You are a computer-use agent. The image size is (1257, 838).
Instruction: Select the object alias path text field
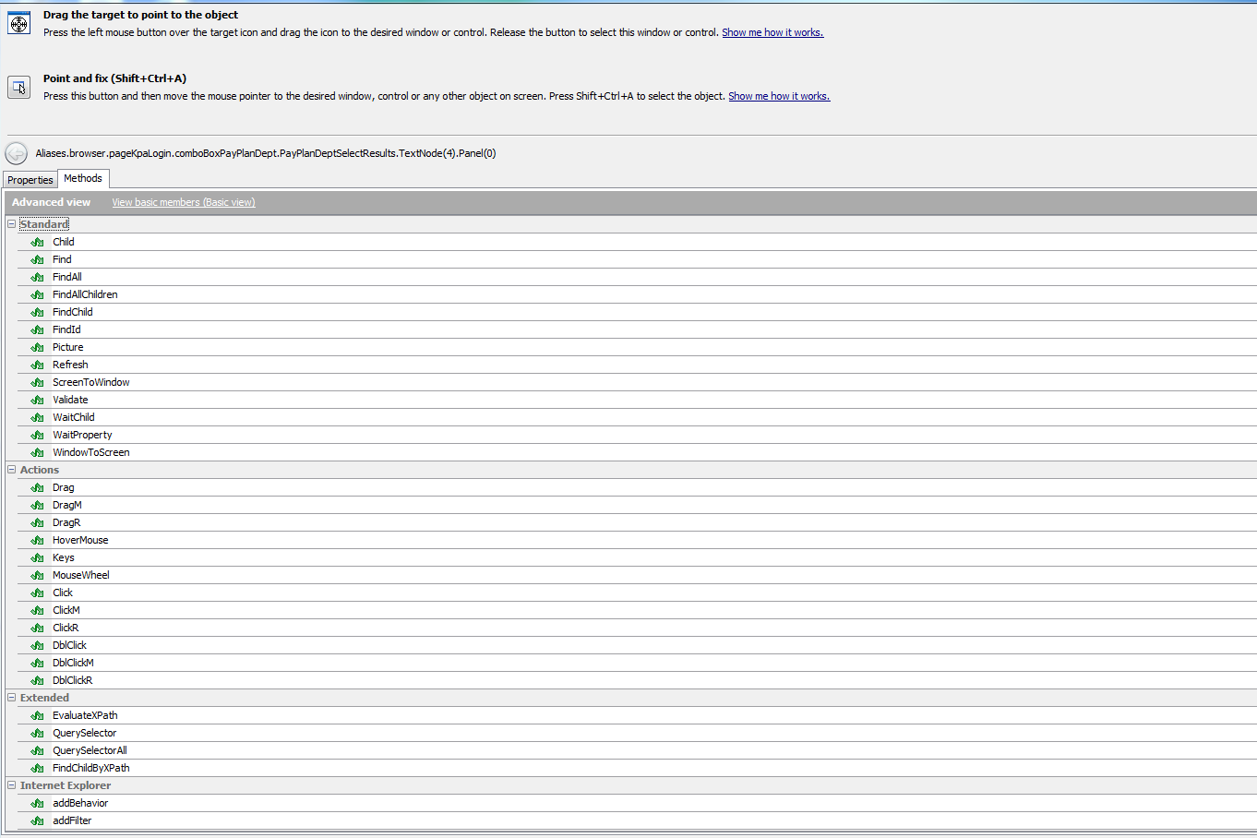[x=266, y=153]
